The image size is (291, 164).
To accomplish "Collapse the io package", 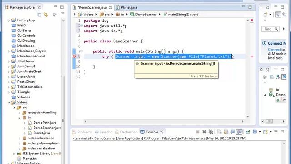I will click(19, 118).
